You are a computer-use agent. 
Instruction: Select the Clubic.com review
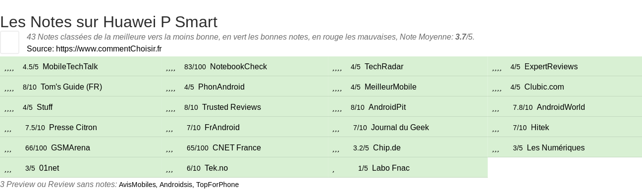pos(544,87)
